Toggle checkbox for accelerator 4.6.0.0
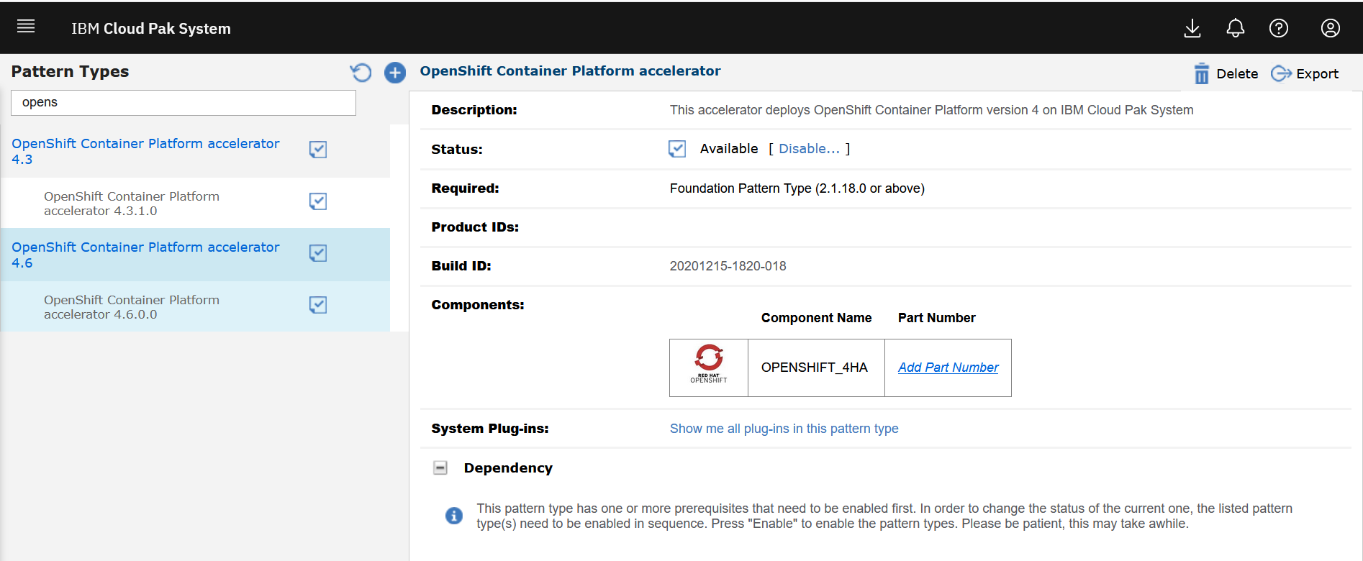1363x561 pixels. click(318, 305)
